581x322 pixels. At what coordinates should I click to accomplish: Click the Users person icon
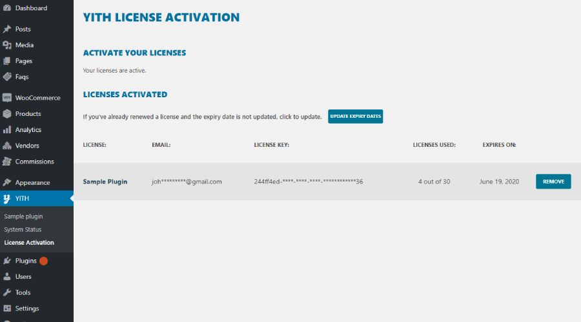7,276
